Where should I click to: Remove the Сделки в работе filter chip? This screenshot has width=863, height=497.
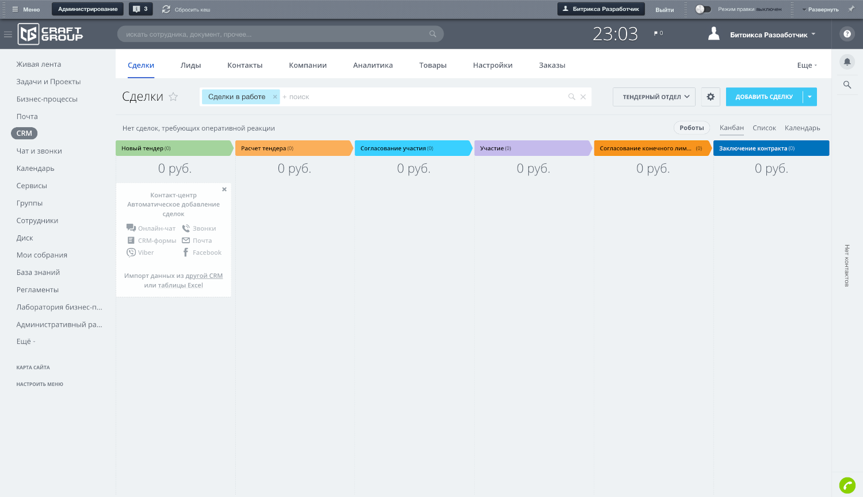[275, 97]
